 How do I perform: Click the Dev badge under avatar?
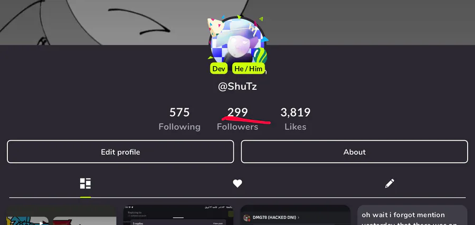[x=218, y=69]
